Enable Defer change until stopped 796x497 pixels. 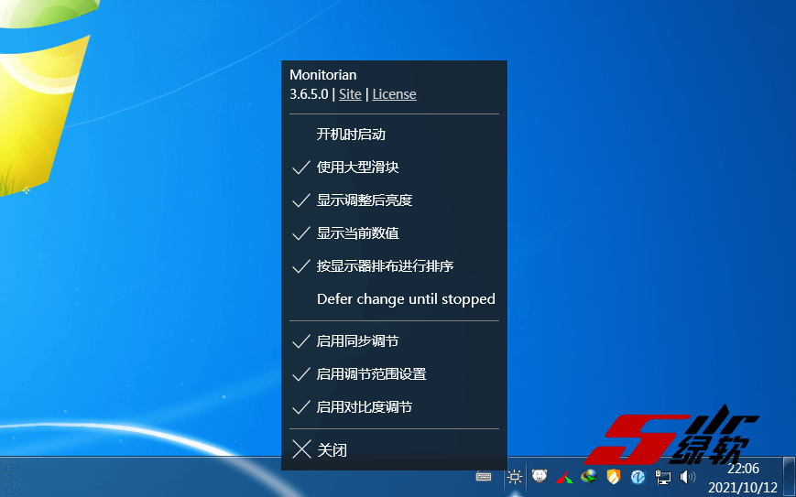pyautogui.click(x=405, y=299)
